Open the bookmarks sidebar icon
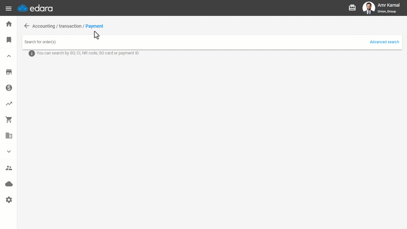The width and height of the screenshot is (407, 229). (9, 40)
